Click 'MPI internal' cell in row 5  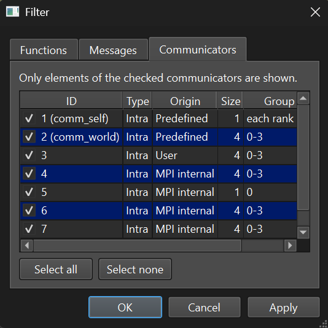[x=185, y=192]
